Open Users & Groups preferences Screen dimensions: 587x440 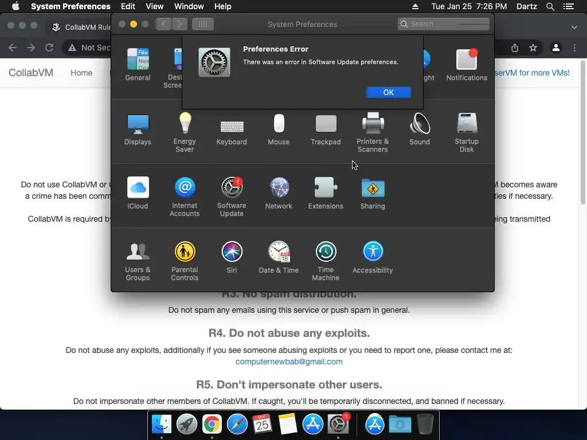[138, 261]
